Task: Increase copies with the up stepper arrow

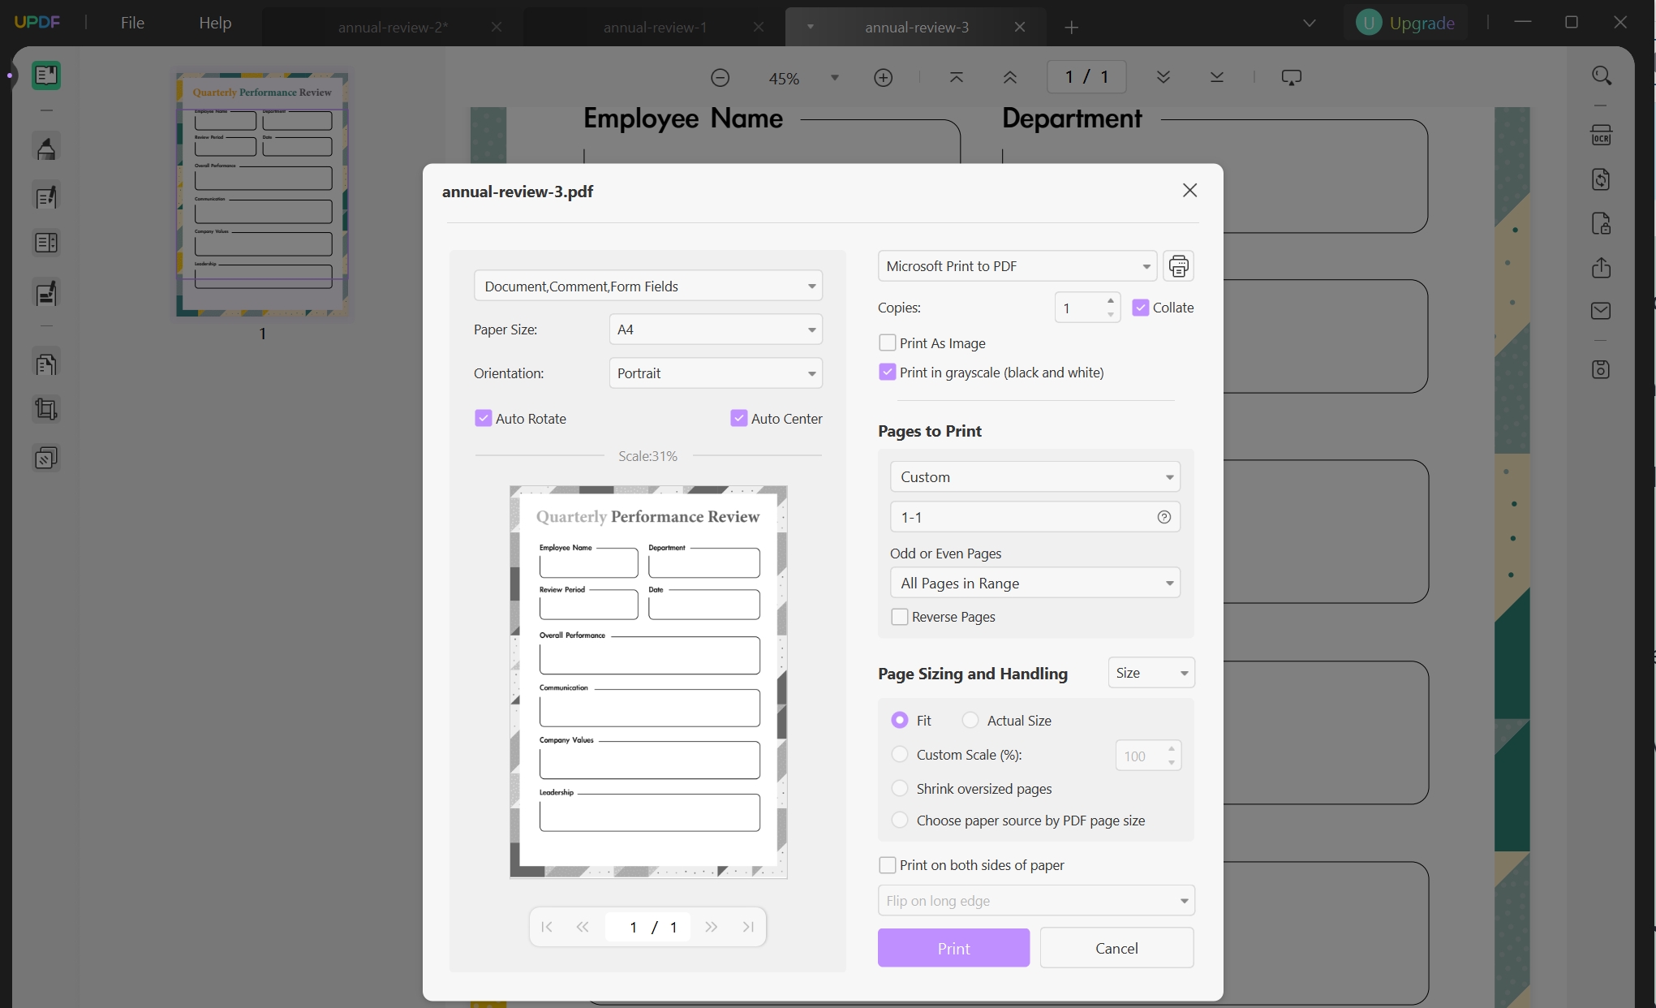Action: (1110, 301)
